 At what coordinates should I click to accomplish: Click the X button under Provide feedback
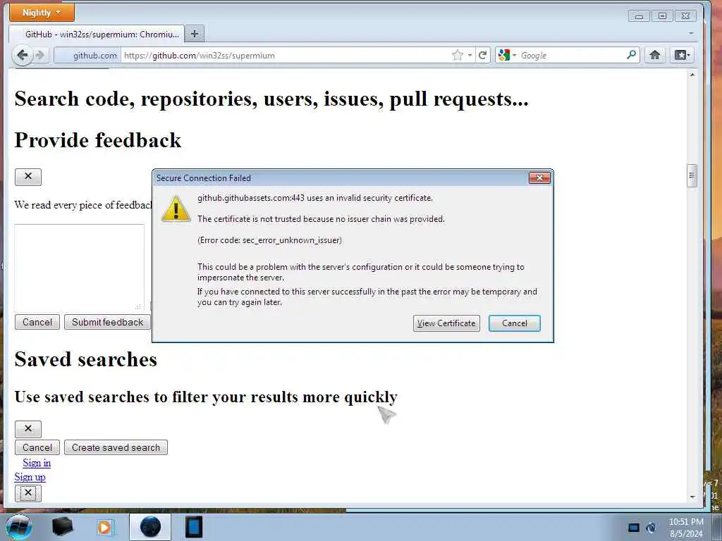pyautogui.click(x=28, y=177)
